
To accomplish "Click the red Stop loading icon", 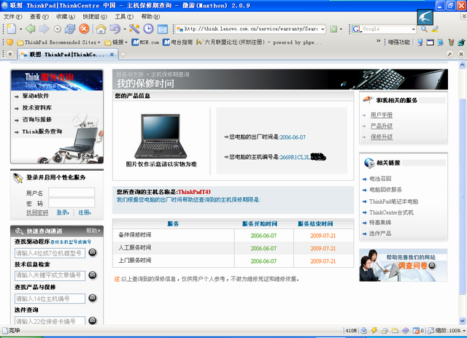I will tap(84, 29).
